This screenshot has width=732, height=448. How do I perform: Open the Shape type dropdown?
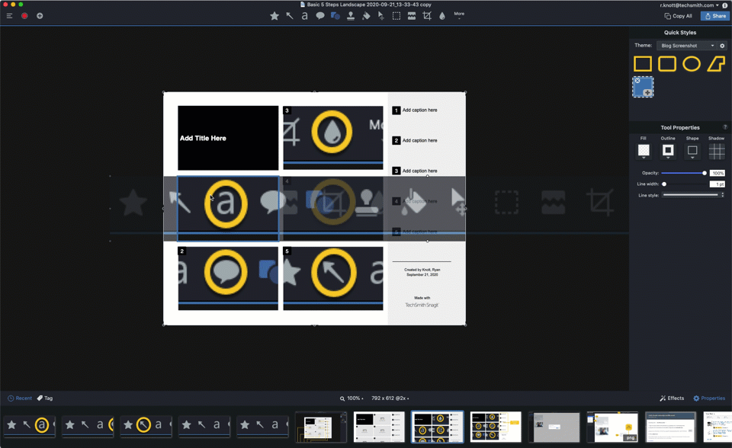coord(692,151)
